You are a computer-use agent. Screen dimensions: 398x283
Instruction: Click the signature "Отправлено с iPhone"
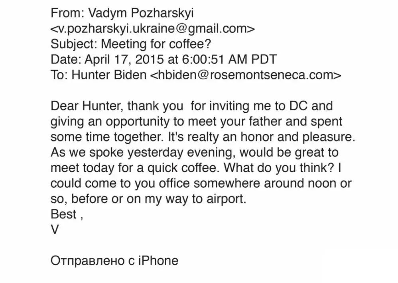tap(114, 261)
